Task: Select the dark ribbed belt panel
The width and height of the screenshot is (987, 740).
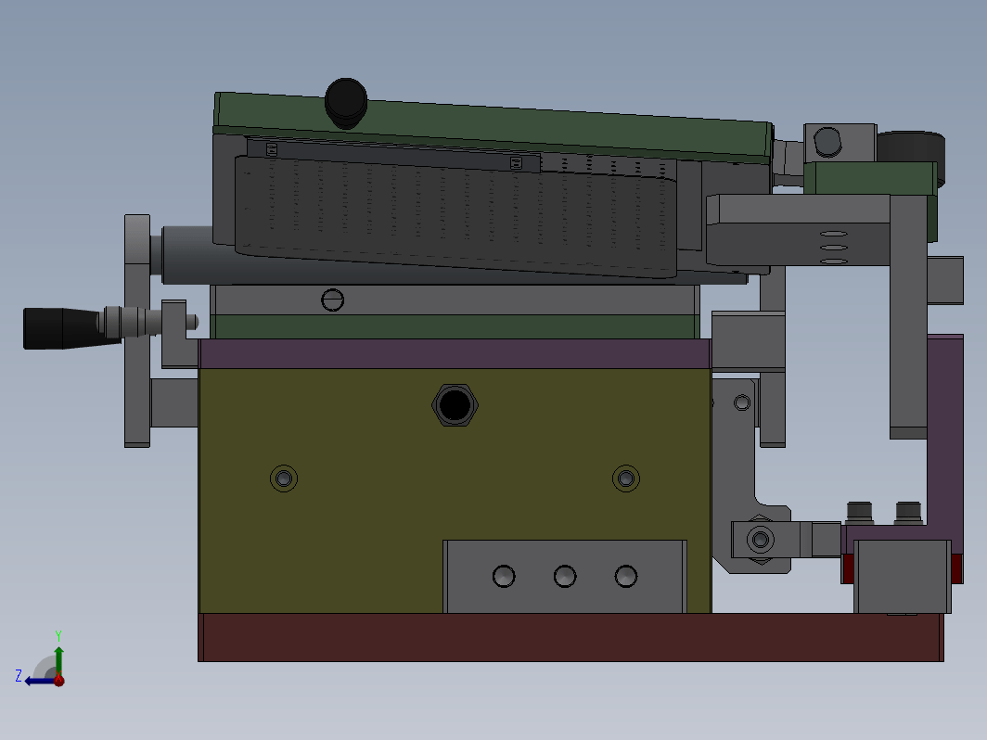Action: coord(455,217)
